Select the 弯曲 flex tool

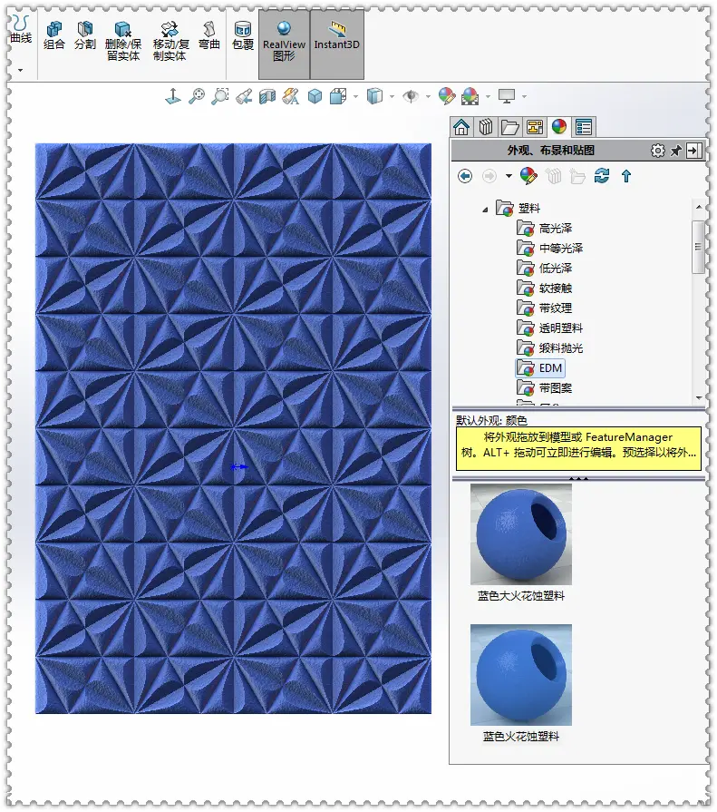pyautogui.click(x=209, y=35)
